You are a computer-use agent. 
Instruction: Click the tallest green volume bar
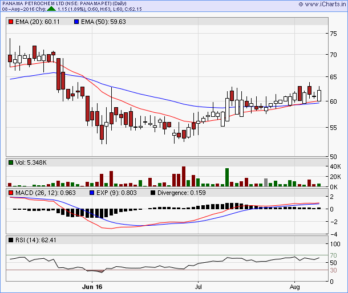(x=227, y=177)
